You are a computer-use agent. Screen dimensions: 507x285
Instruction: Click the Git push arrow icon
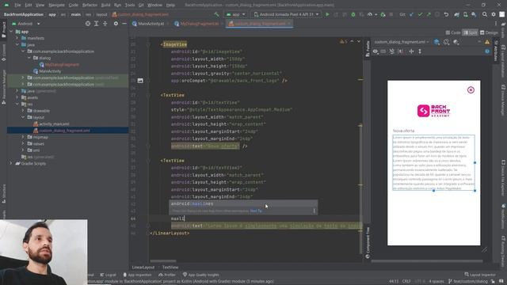point(429,14)
